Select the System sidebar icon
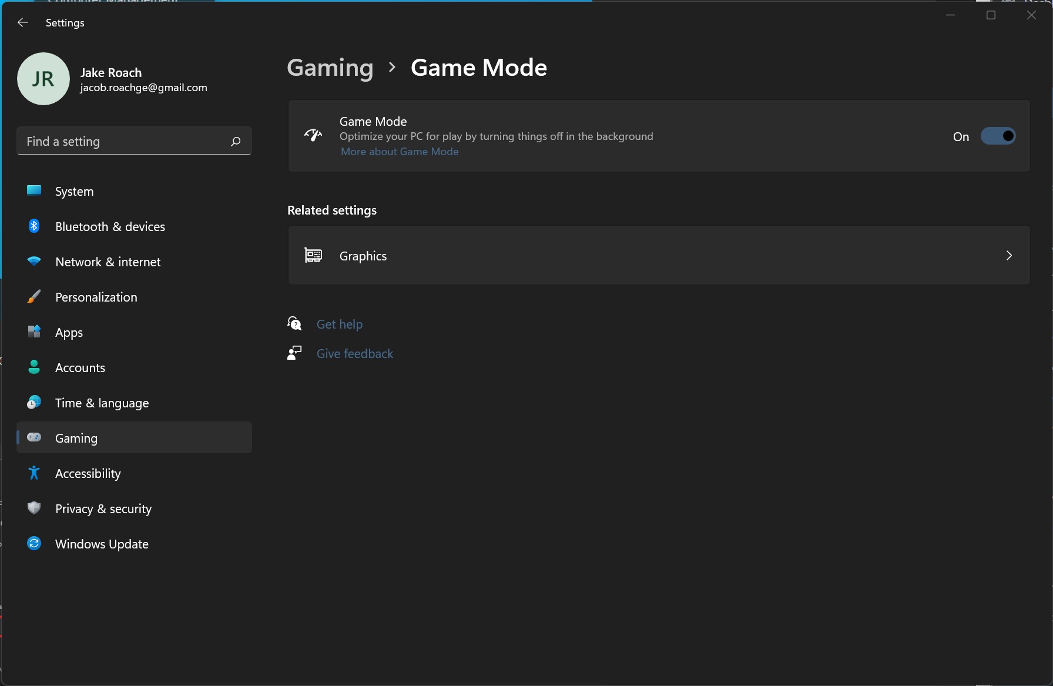This screenshot has height=686, width=1053. pyautogui.click(x=33, y=190)
